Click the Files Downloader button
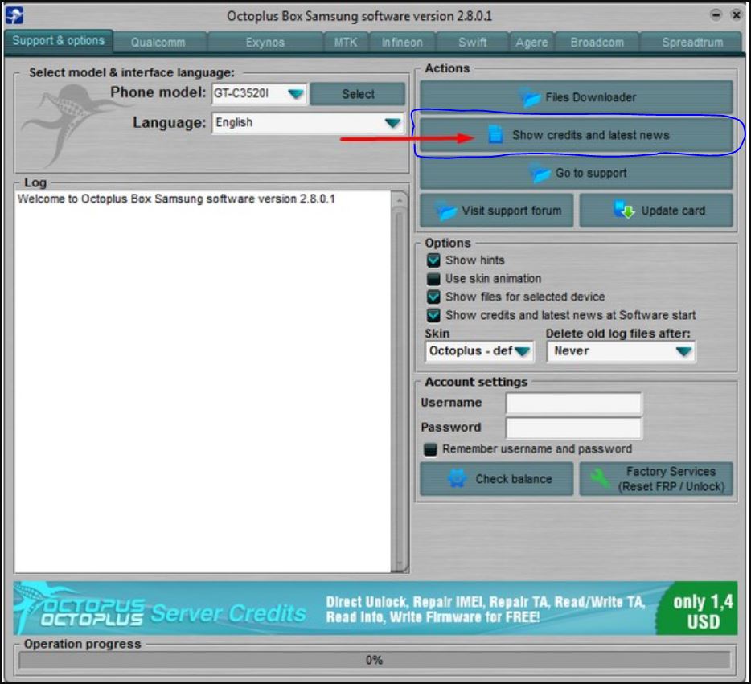751x684 pixels. [577, 97]
